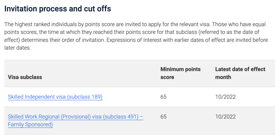Viewport: 280px width, 140px height.
Task: Select the 10/2022 date cell for subclass 491
Action: tap(225, 117)
